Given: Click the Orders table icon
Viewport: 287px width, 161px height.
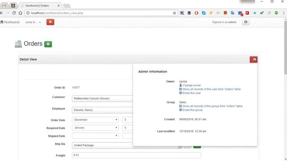Looking at the screenshot, I should point(18,44).
